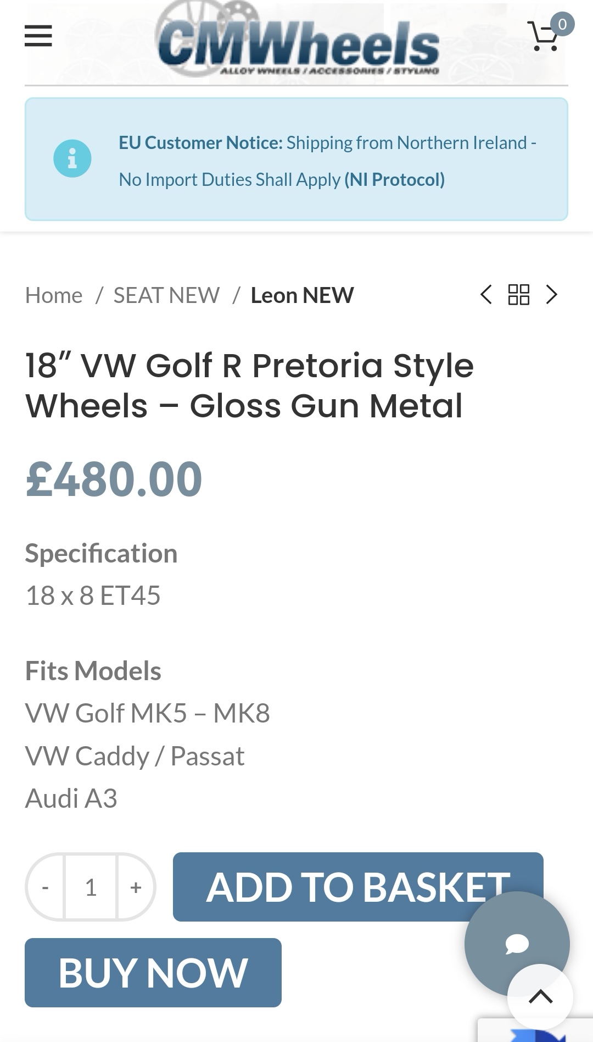593x1042 pixels.
Task: Decrease quantity with minus button
Action: (46, 887)
